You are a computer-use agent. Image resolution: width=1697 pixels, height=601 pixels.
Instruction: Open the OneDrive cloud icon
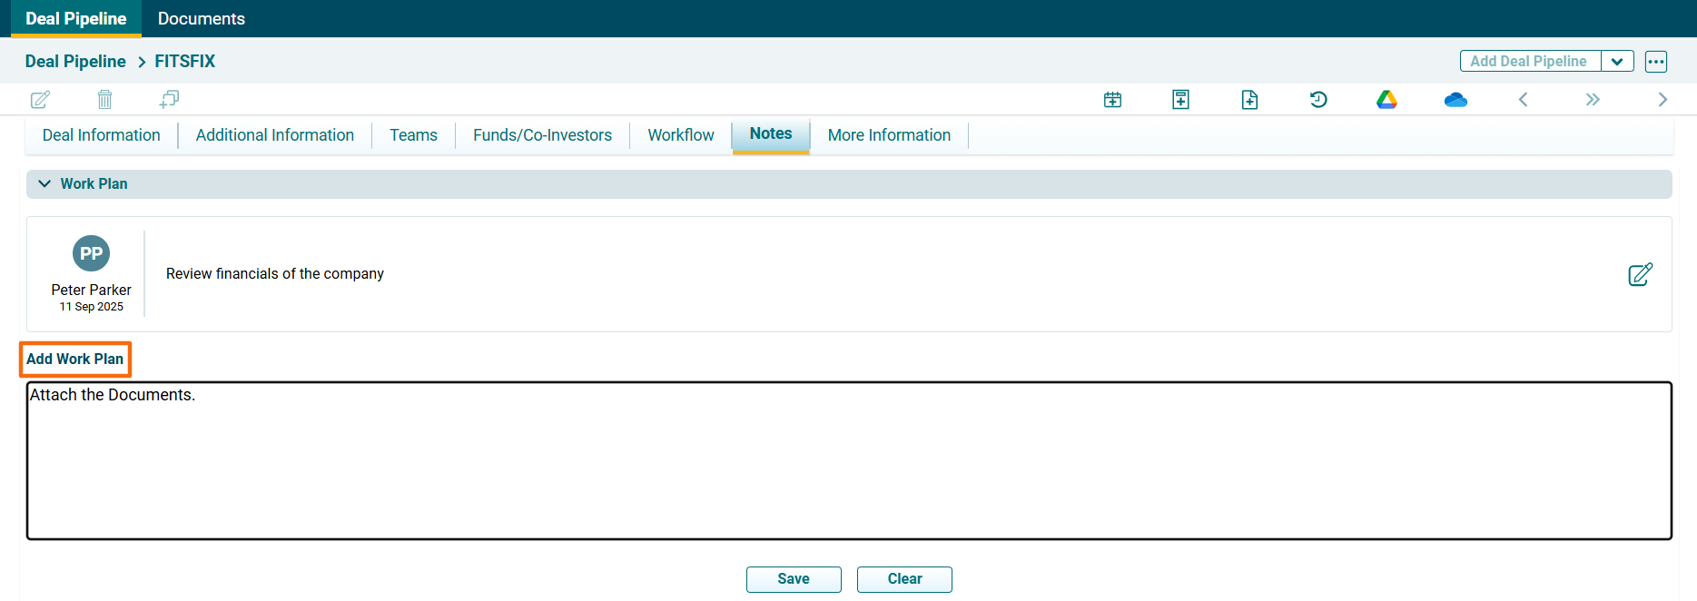pos(1455,100)
